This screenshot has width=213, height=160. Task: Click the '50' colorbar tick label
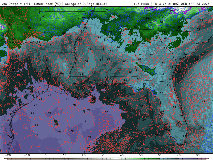pos(141,155)
